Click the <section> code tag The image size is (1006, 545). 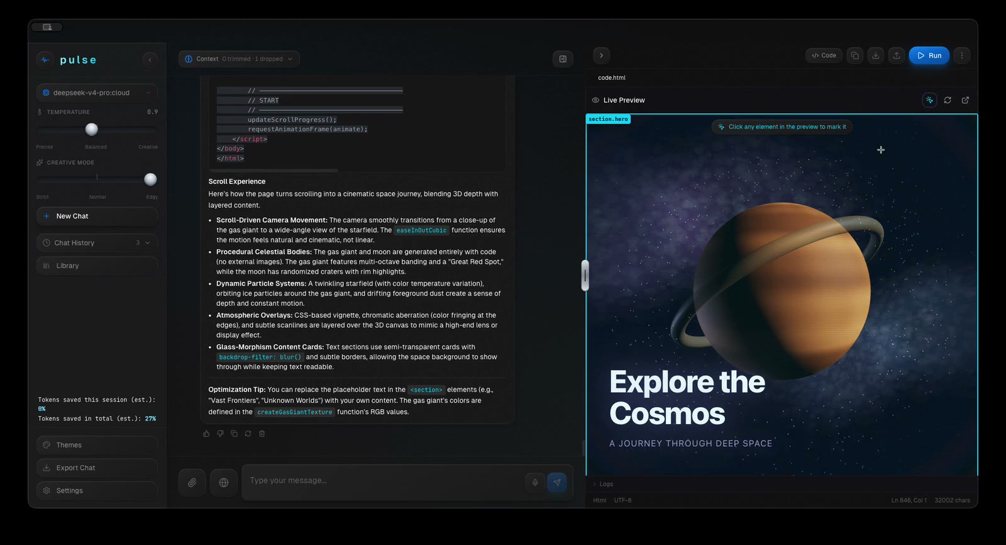pyautogui.click(x=426, y=390)
